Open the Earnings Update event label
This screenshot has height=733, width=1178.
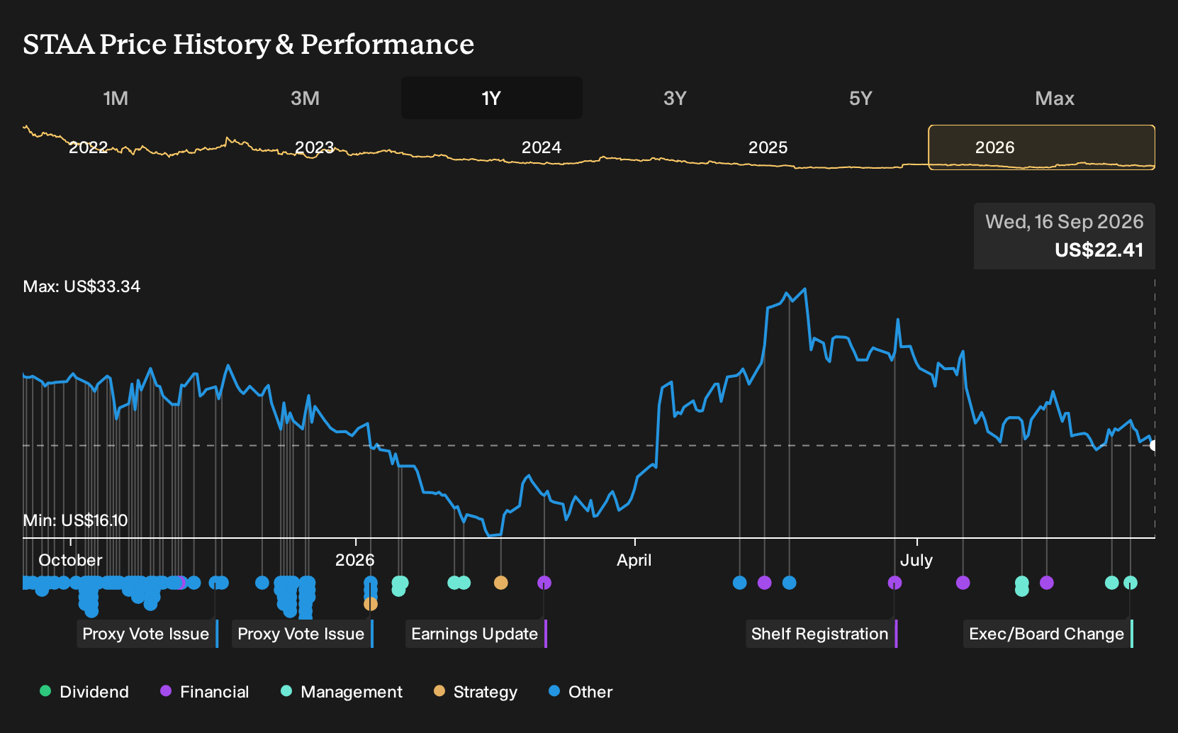coord(476,634)
